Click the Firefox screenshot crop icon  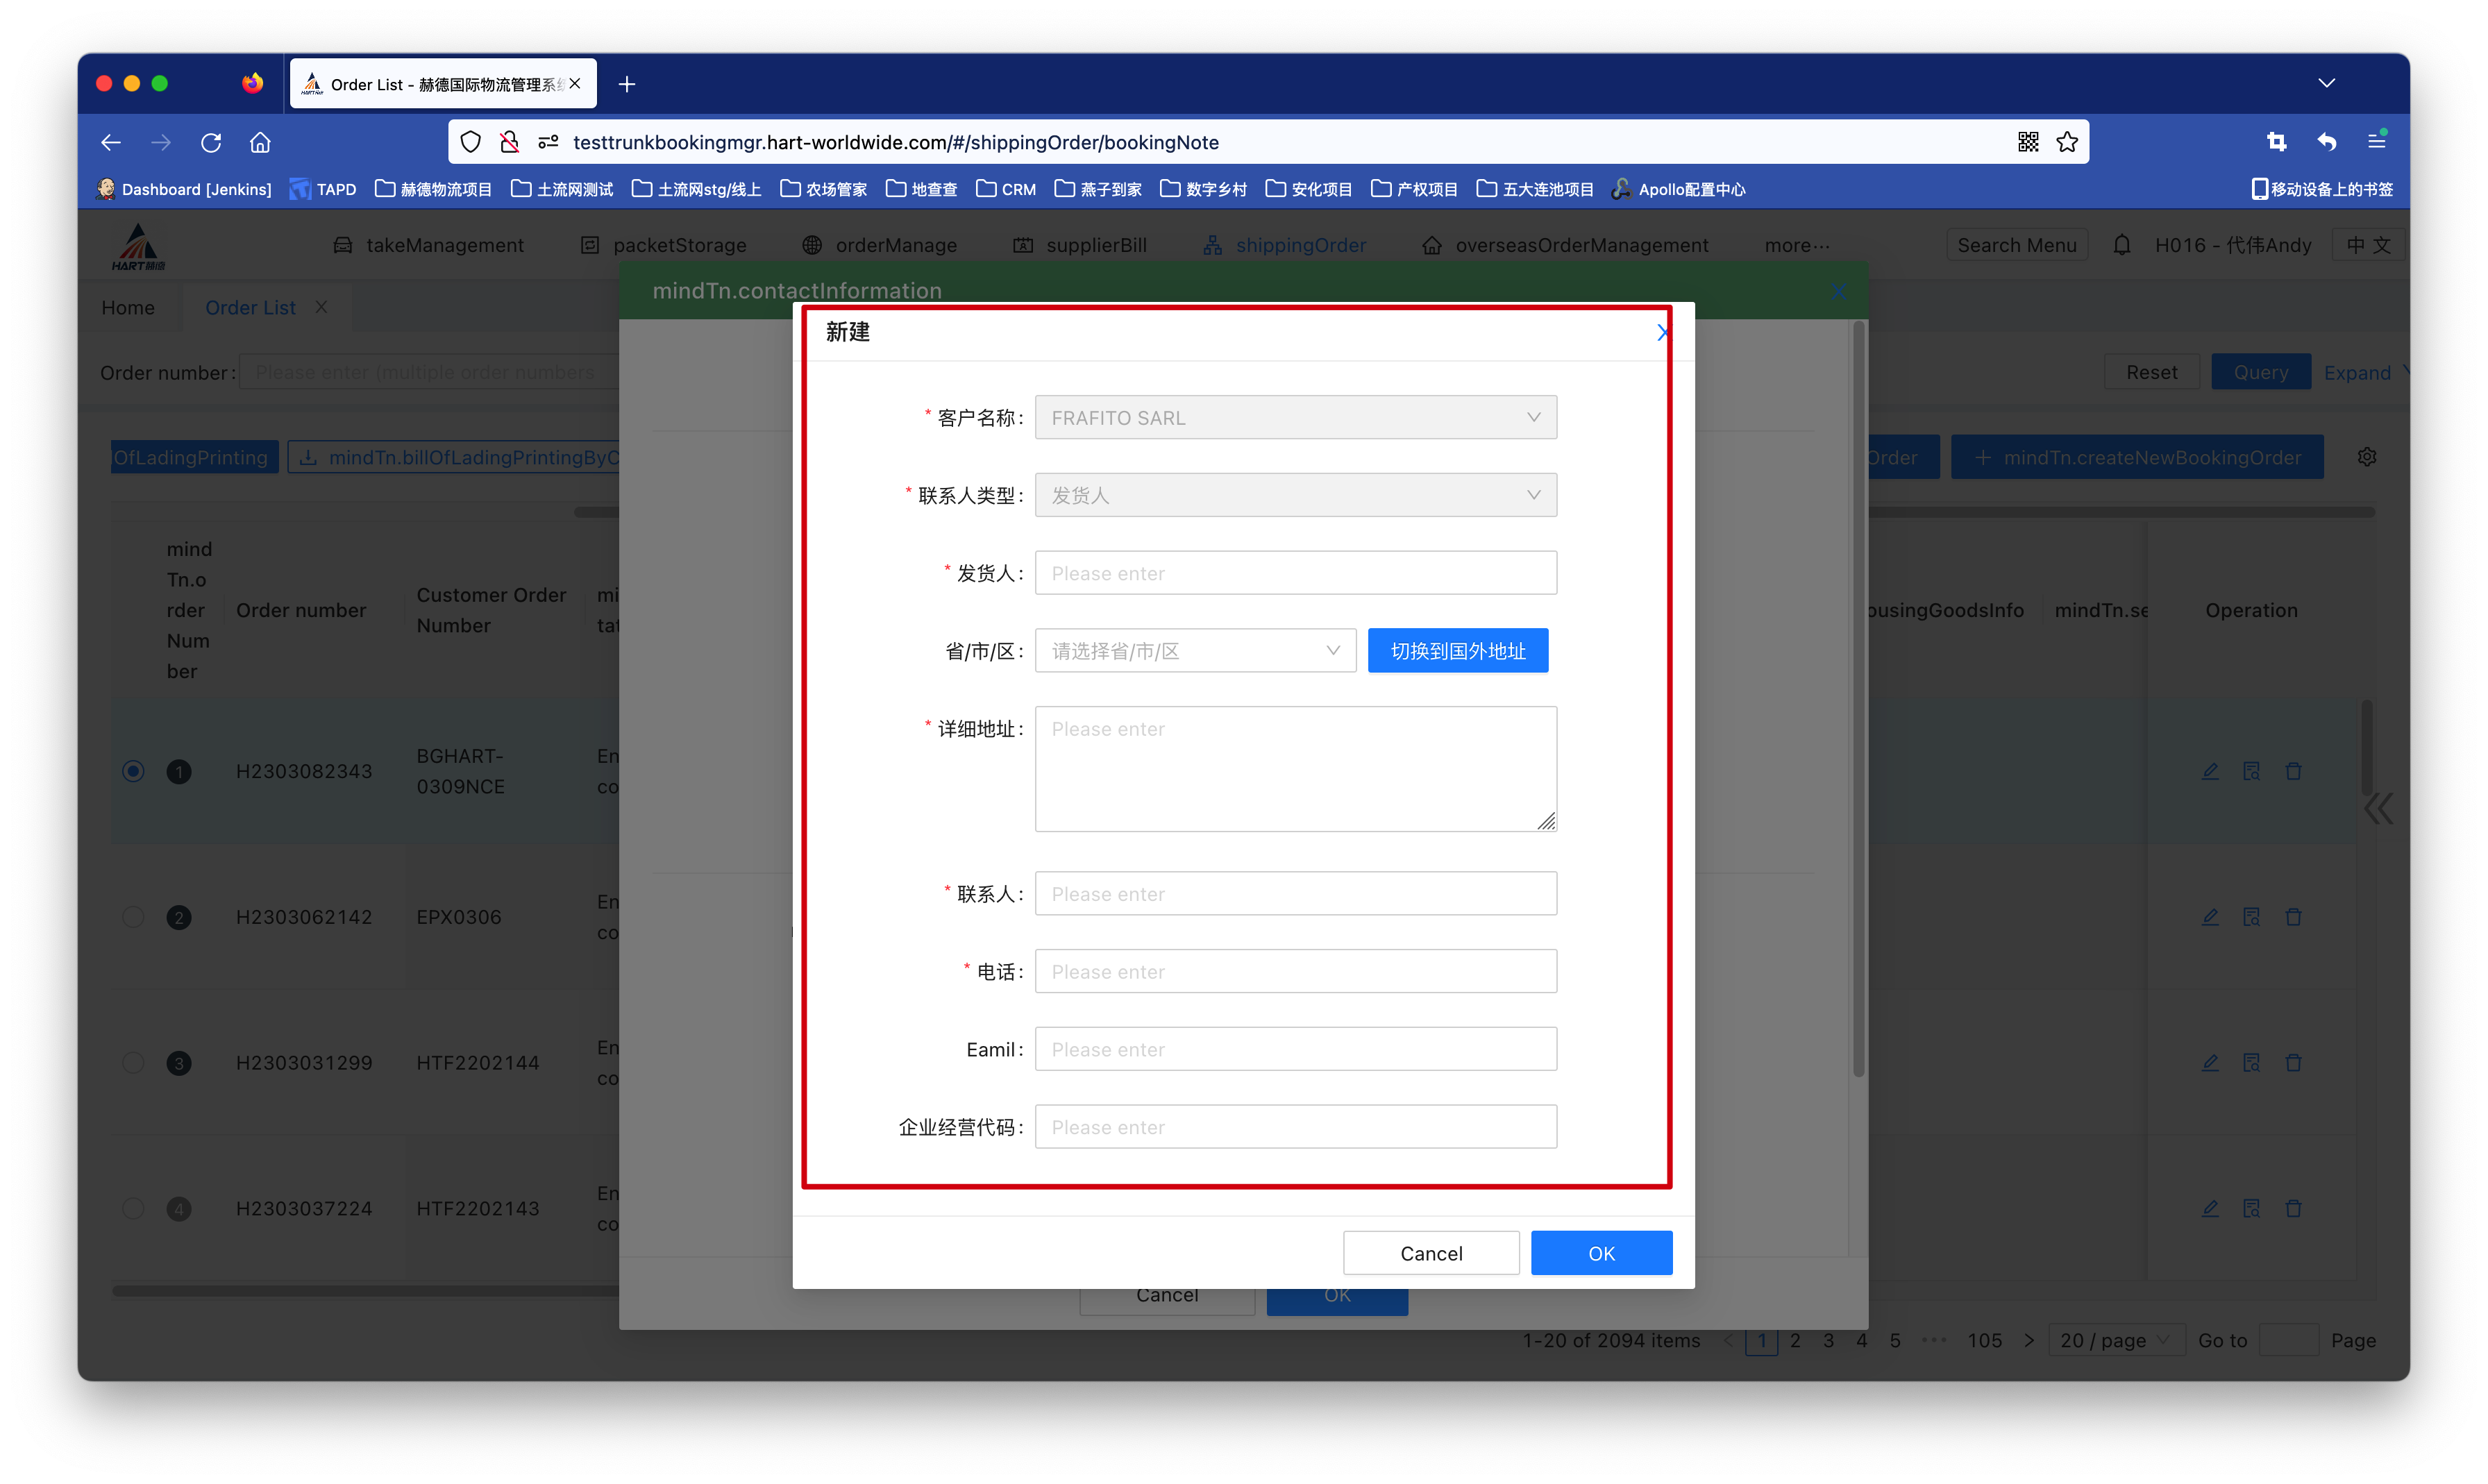(2276, 142)
